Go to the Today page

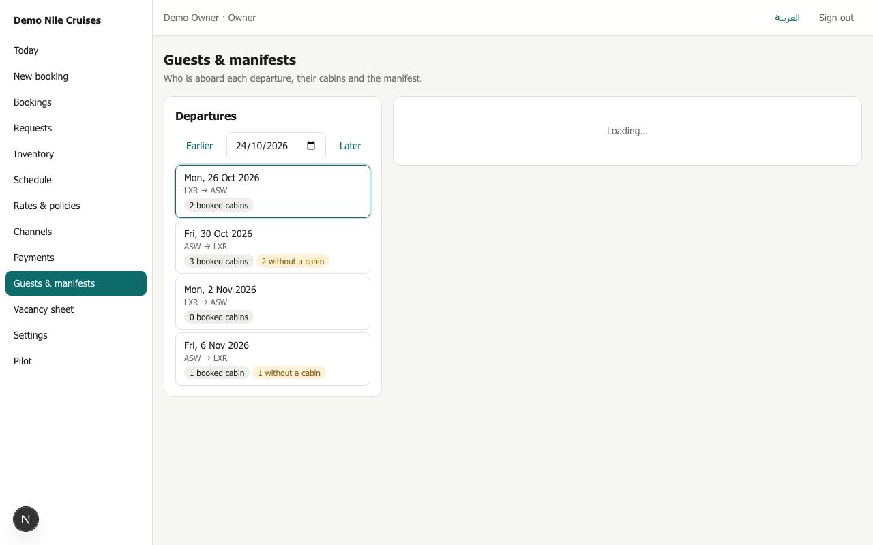click(x=76, y=50)
